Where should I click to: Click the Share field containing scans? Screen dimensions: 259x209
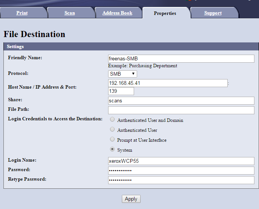coord(181,100)
